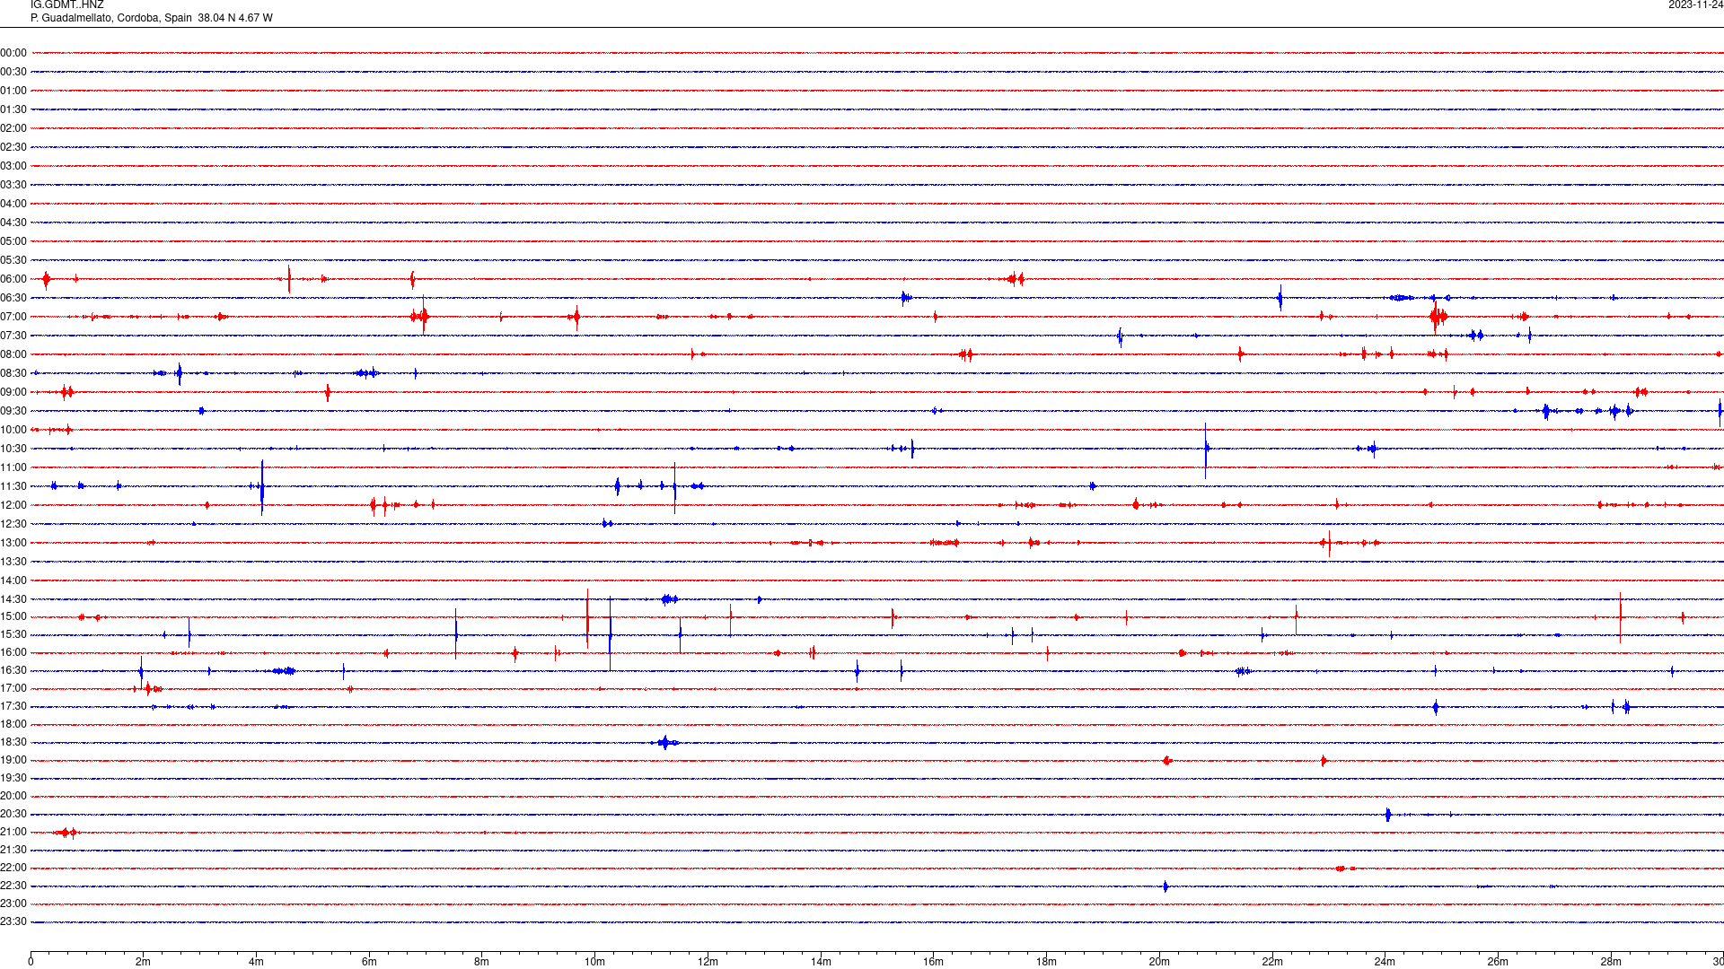The width and height of the screenshot is (1724, 969).
Task: Click the tall blue spike on 10:30 trace
Action: [1206, 450]
